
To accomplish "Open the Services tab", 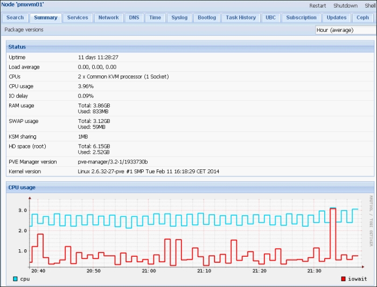I will point(78,18).
